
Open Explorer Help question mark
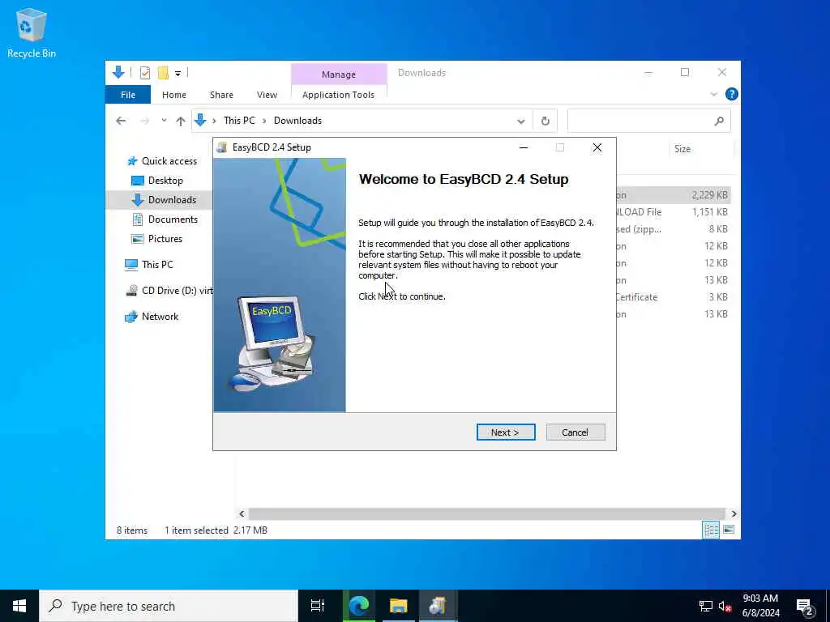[x=732, y=94]
